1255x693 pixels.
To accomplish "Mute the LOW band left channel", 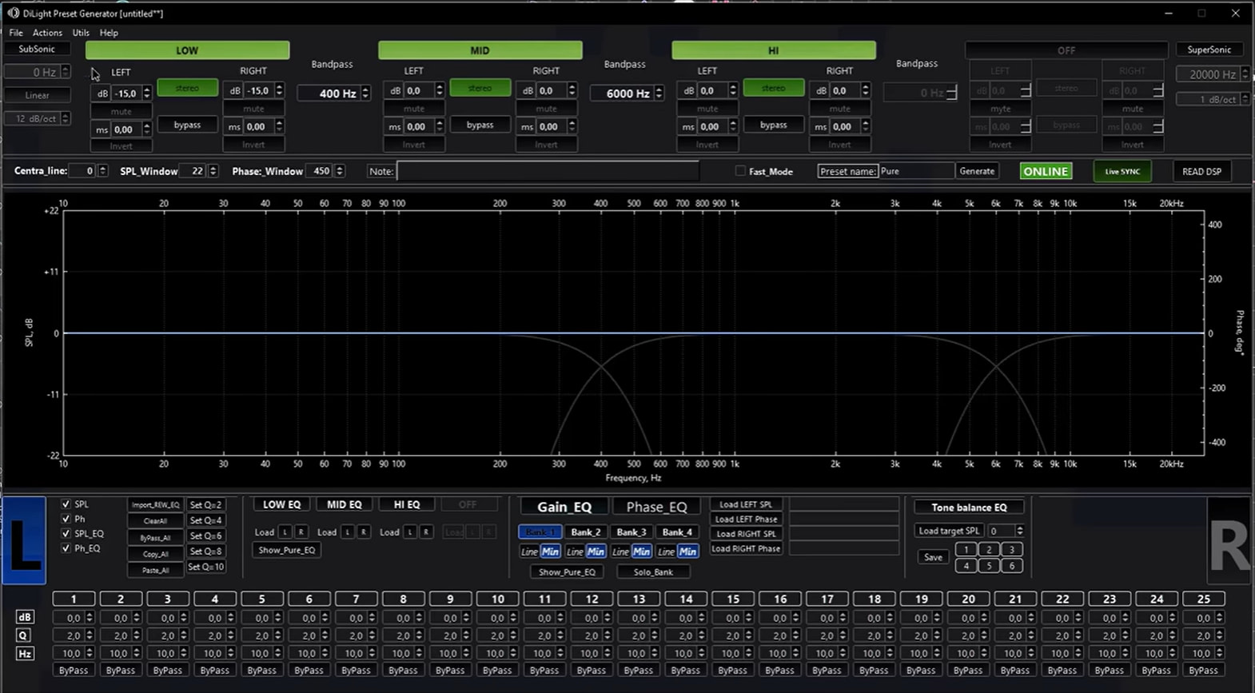I will 121,112.
